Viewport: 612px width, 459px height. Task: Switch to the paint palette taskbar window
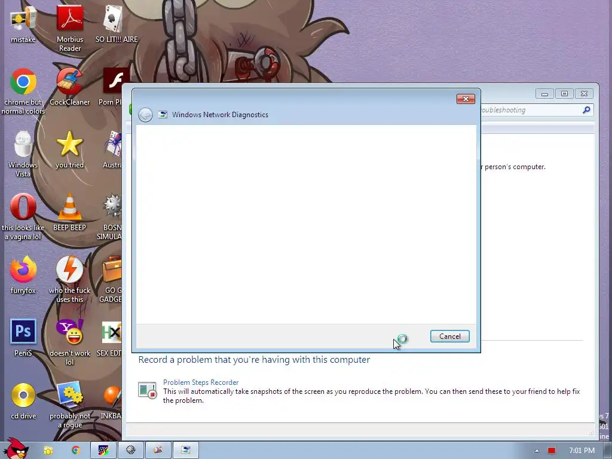coord(158,451)
